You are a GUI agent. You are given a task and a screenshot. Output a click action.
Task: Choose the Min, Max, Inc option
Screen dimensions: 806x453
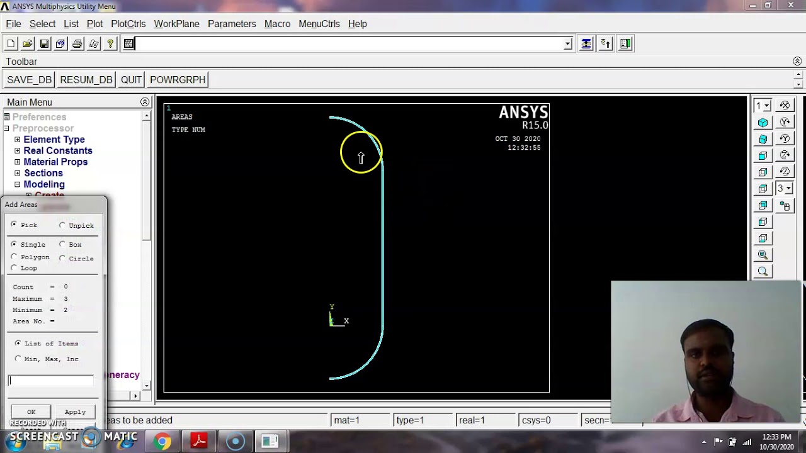click(18, 359)
